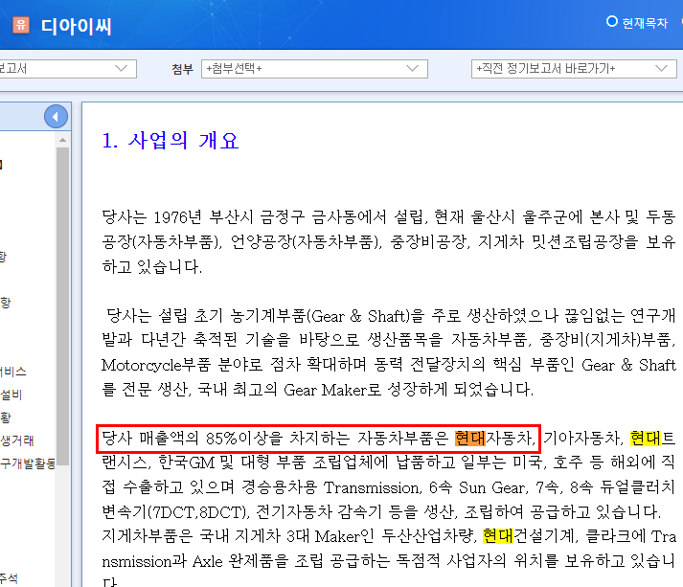Click the 1. 사업의 개요 heading

170,141
